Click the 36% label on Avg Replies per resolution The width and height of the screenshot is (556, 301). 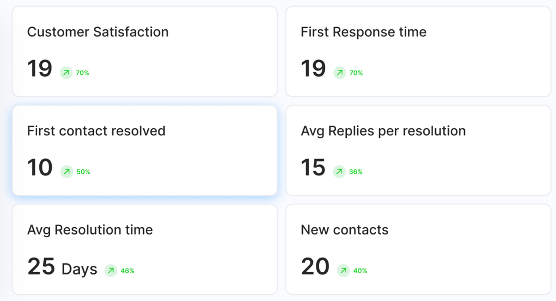(x=355, y=172)
